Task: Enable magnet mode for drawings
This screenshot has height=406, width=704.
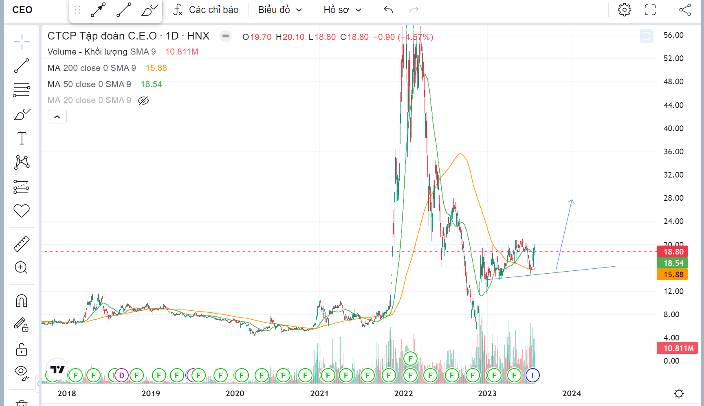Action: point(22,301)
